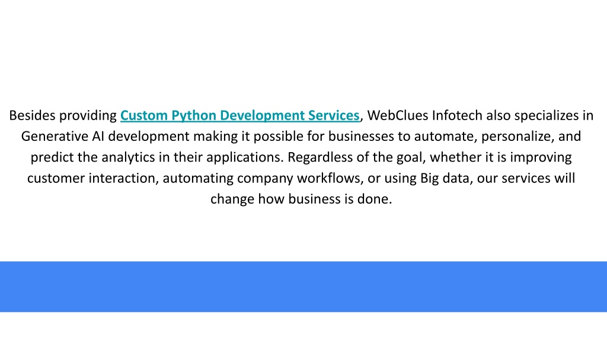Screen dimensions: 607x341
Task: Click the last line 'change how business is done.'
Action: coord(301,199)
